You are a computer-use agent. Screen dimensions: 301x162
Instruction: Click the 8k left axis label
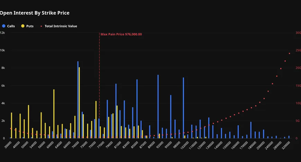[x=3, y=68]
